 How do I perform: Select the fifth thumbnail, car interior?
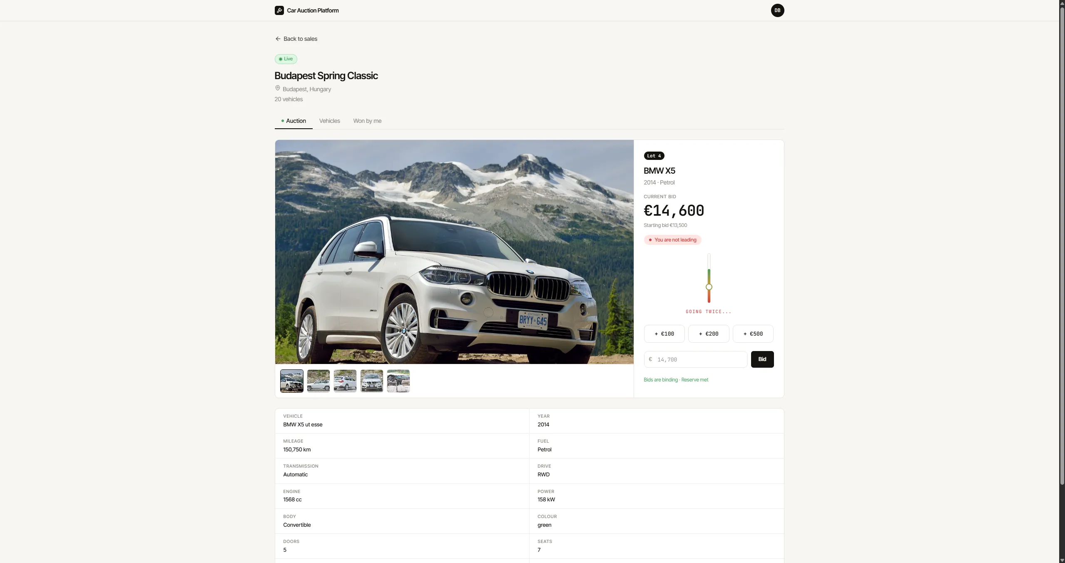click(x=398, y=381)
